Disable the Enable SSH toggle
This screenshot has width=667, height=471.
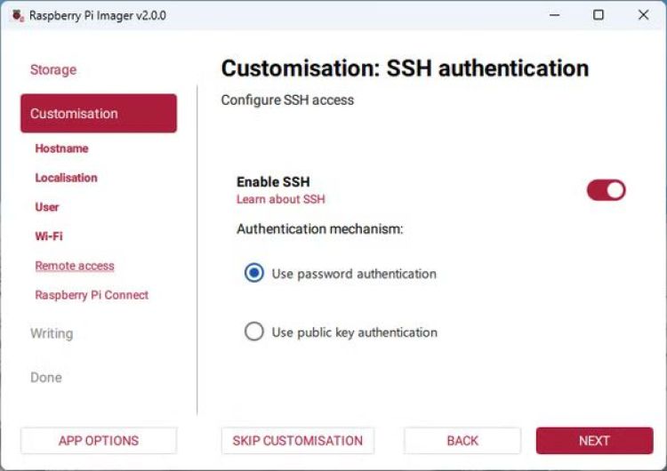coord(606,190)
